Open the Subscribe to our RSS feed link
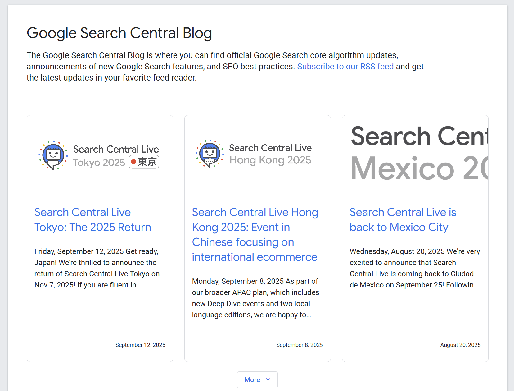Viewport: 514px width, 391px height. [345, 67]
